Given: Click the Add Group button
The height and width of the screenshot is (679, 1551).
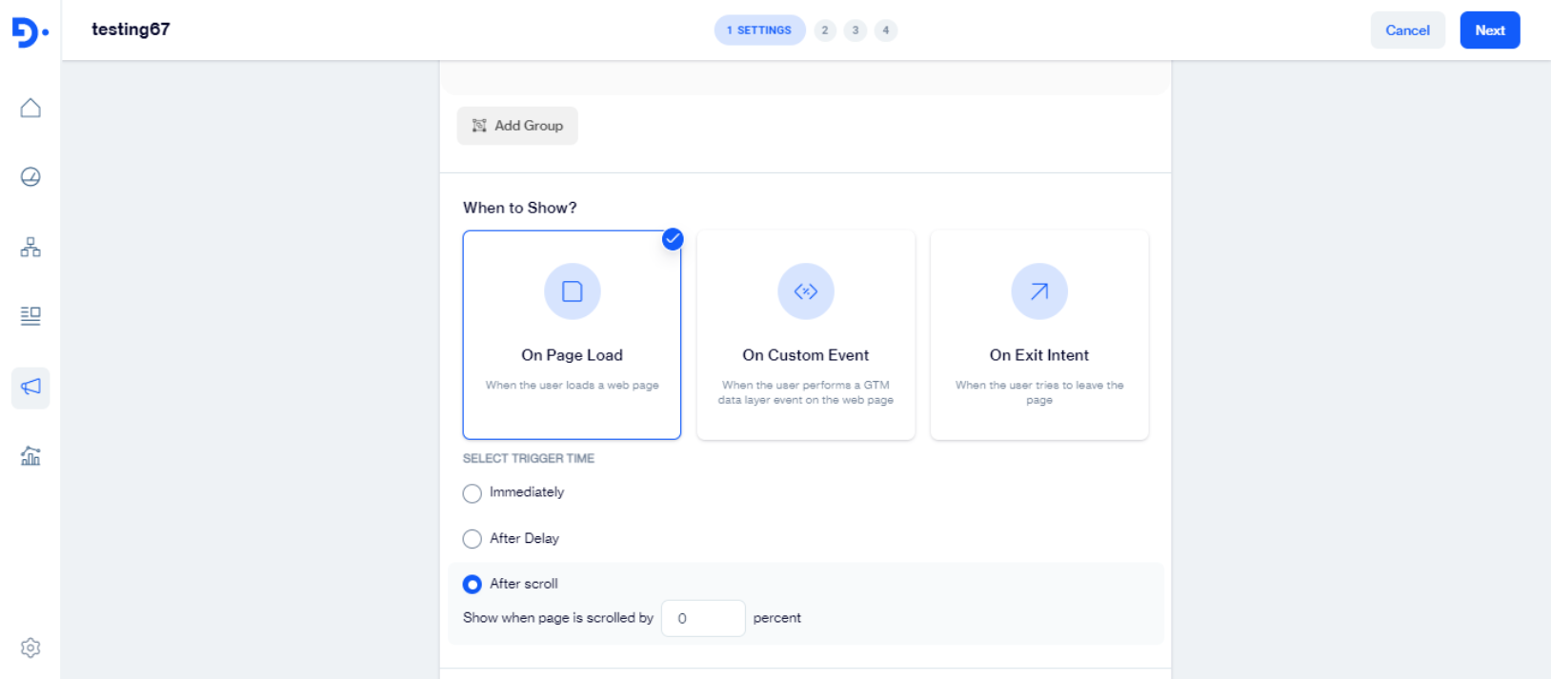Looking at the screenshot, I should 517,126.
